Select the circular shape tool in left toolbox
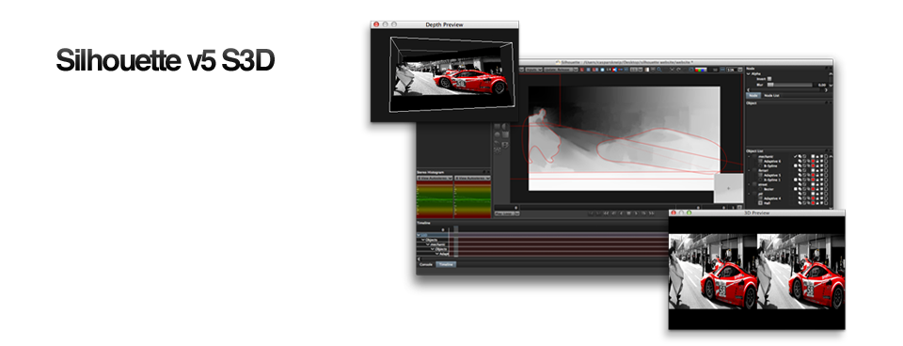Screen dimensions: 903x346 click(497, 134)
